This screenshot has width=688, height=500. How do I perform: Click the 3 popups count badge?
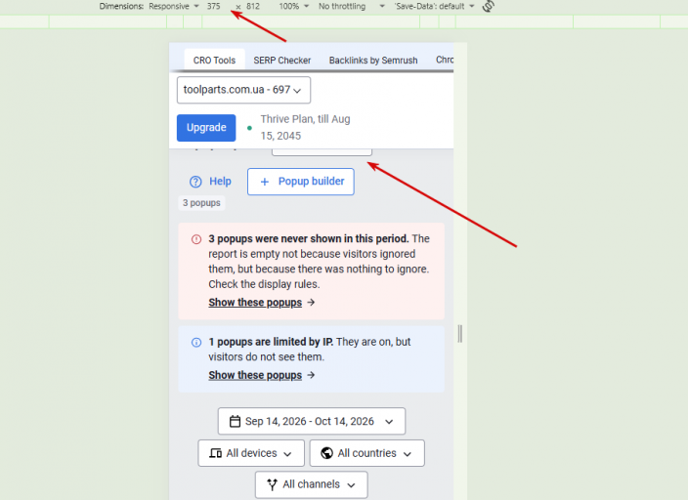[x=201, y=203]
